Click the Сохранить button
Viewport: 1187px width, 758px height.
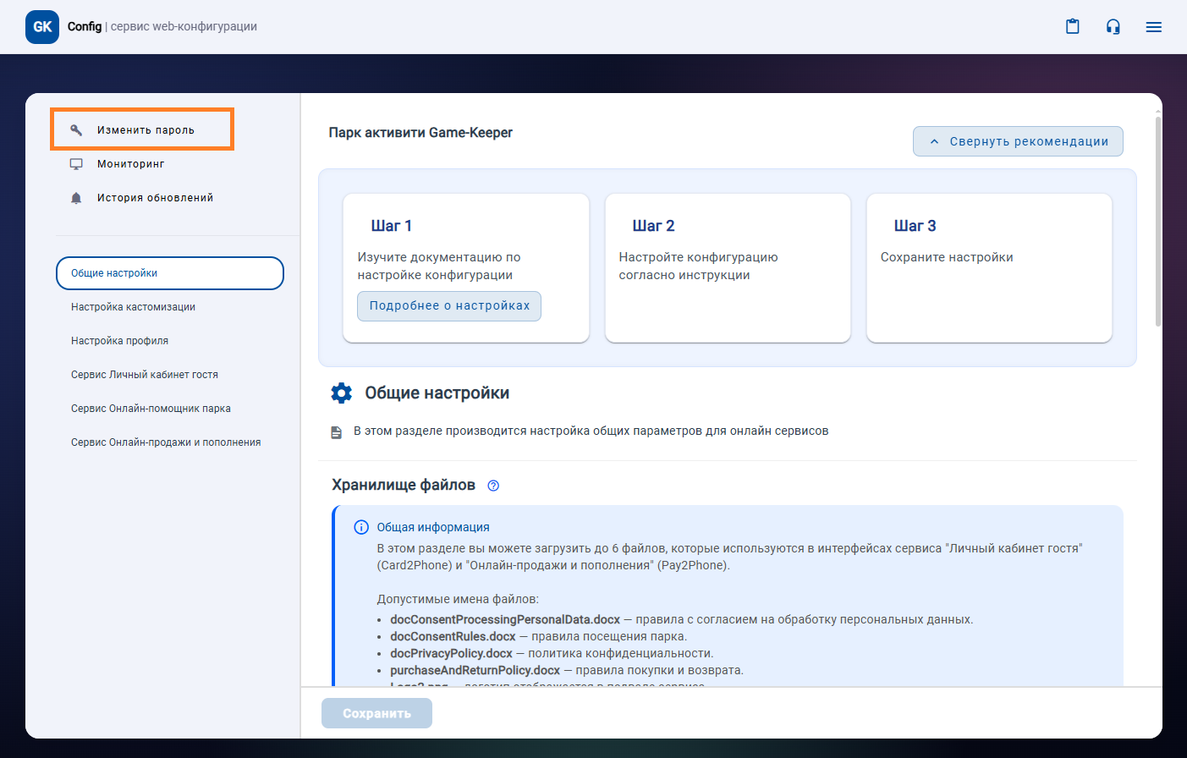[376, 713]
